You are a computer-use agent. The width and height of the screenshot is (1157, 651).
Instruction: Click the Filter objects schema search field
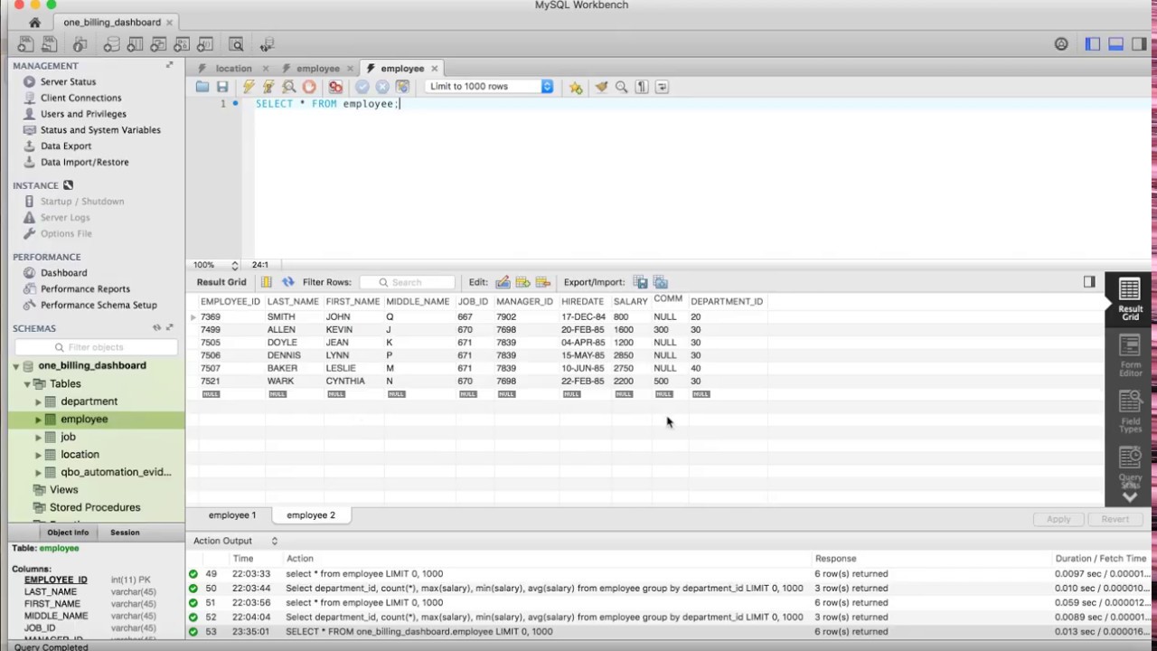click(95, 347)
